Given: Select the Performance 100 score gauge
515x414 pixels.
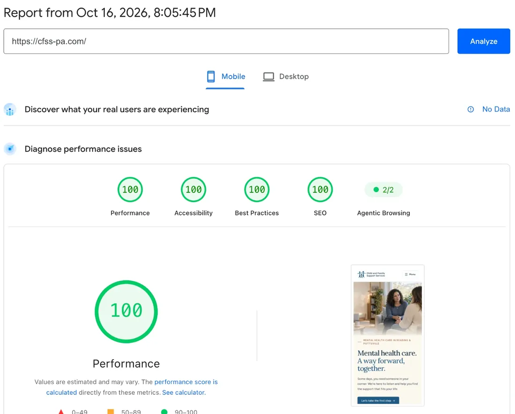Looking at the screenshot, I should coord(130,190).
